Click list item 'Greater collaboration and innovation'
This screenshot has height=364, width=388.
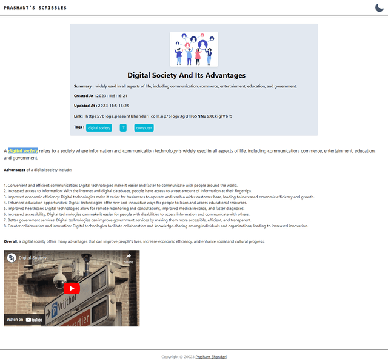(156, 226)
